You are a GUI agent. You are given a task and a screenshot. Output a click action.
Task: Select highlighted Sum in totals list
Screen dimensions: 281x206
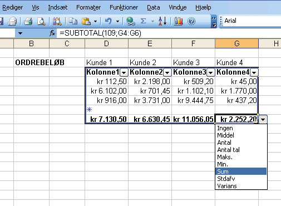[241, 171]
